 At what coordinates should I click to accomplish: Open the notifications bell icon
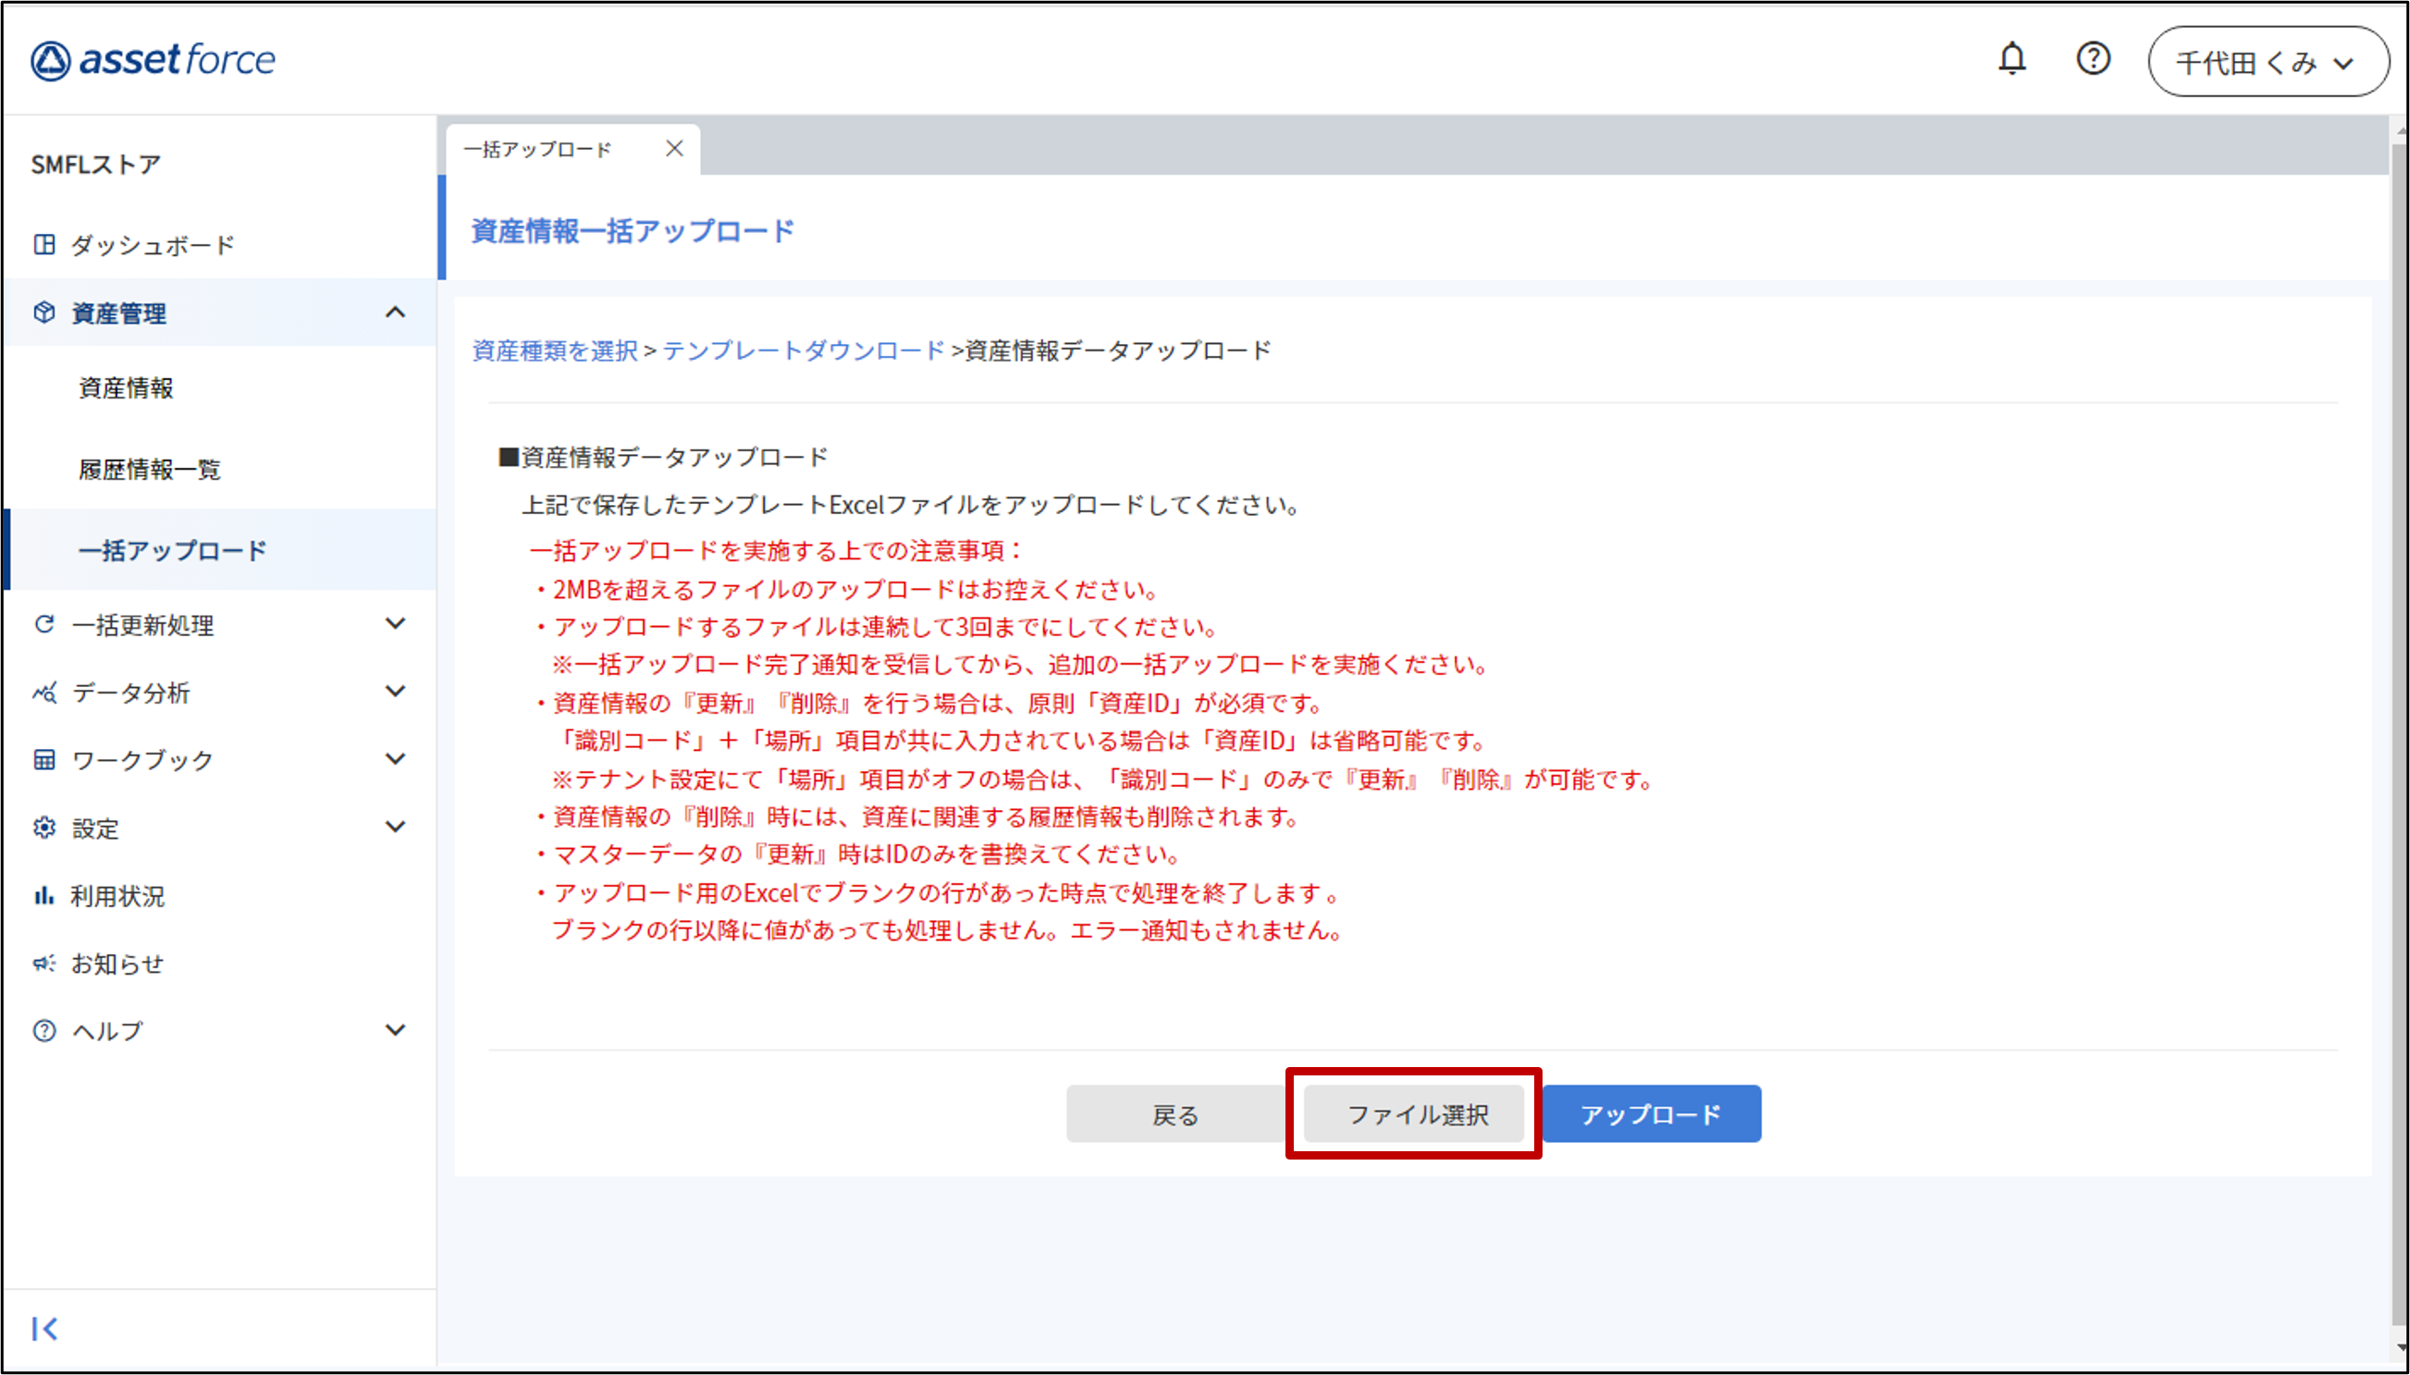pyautogui.click(x=2011, y=59)
